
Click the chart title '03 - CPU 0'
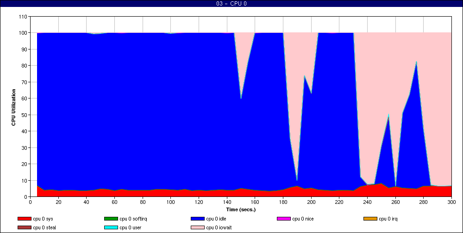coord(231,4)
